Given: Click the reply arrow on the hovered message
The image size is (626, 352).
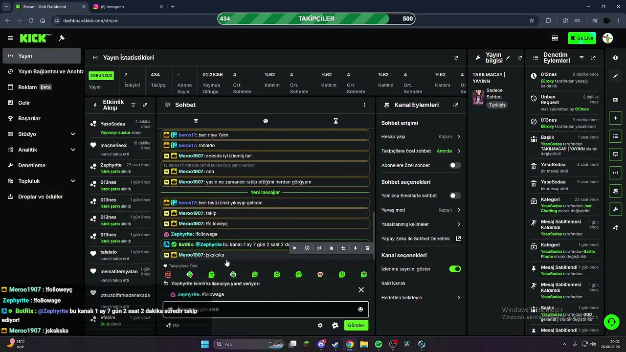Looking at the screenshot, I should (x=343, y=248).
